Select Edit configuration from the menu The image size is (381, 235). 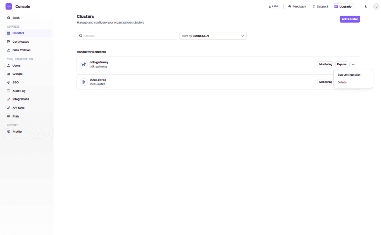[x=349, y=75]
